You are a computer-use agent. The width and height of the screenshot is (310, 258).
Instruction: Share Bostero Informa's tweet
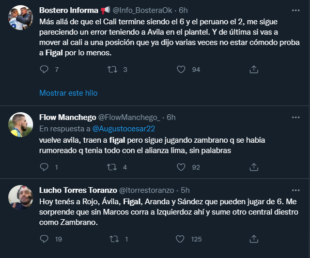(x=253, y=69)
